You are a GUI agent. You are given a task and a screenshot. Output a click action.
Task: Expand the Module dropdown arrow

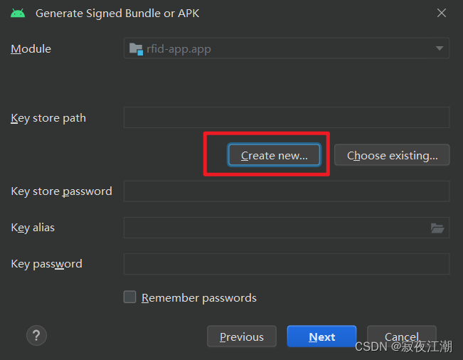coord(440,48)
